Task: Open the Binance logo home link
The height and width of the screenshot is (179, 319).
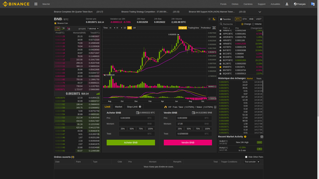Action: coord(16,4)
